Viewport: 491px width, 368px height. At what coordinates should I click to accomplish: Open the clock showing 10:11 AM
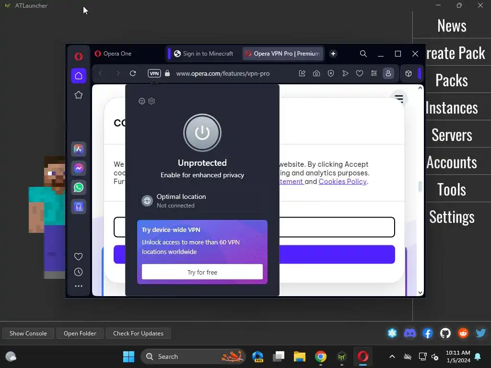coord(458,356)
